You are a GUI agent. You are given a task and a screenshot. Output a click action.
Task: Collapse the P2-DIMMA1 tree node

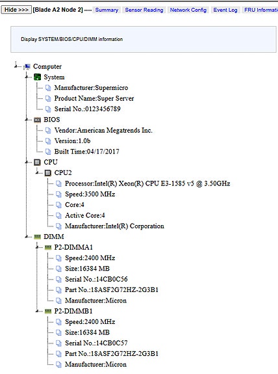(37, 247)
